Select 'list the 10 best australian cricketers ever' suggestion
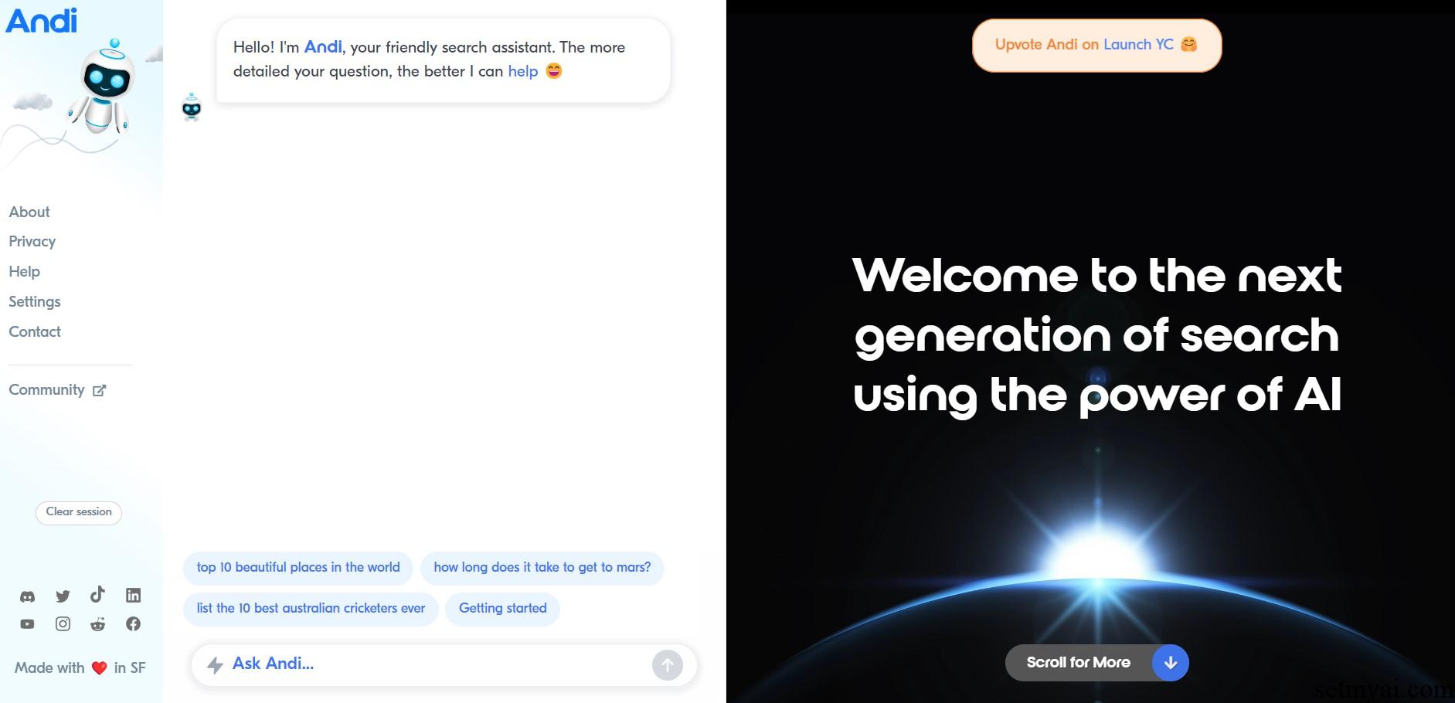This screenshot has height=703, width=1455. point(311,609)
